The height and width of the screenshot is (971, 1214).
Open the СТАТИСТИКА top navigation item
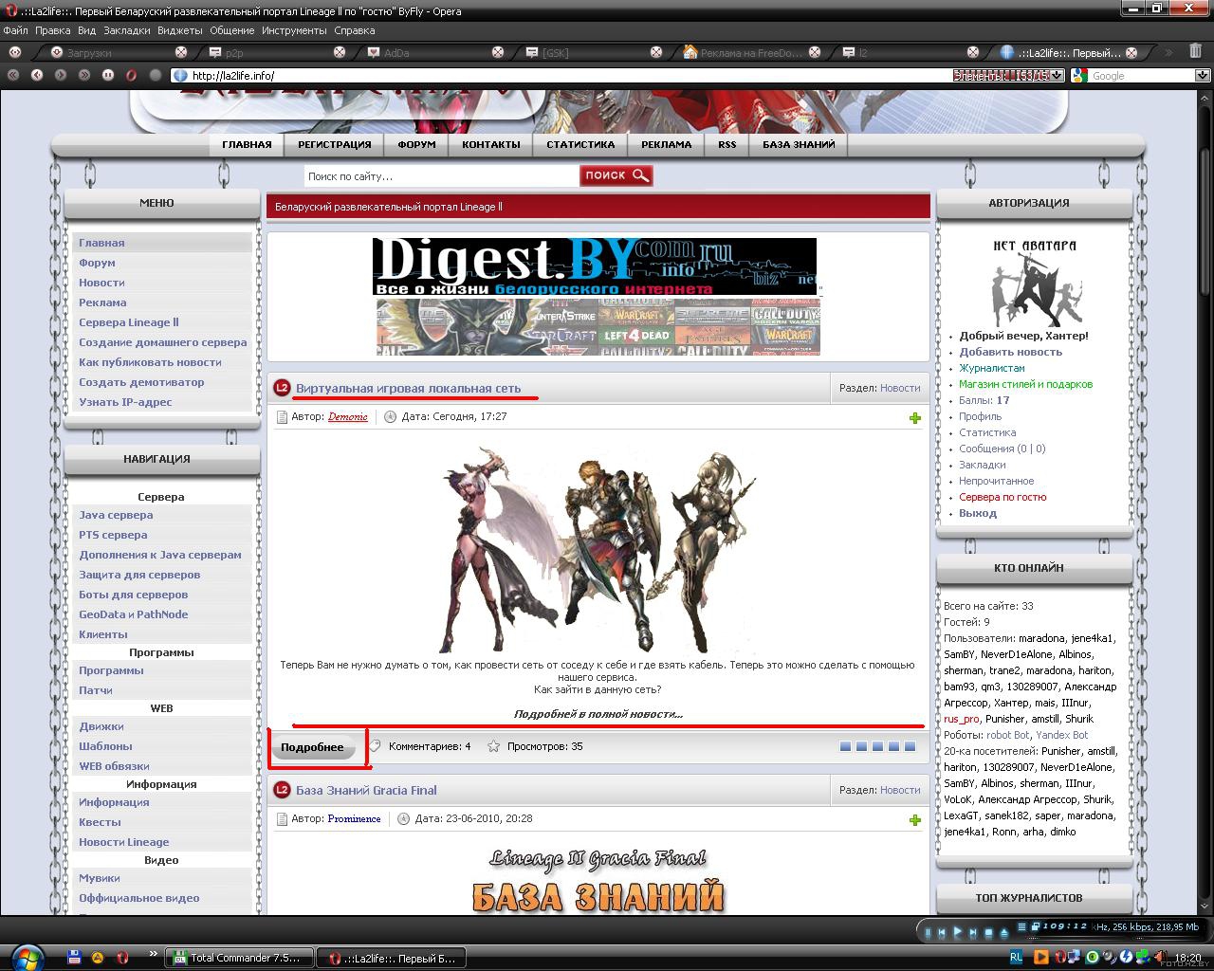(580, 144)
